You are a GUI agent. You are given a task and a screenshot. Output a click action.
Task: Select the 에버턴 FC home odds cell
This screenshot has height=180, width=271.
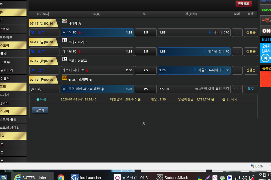click(97, 52)
